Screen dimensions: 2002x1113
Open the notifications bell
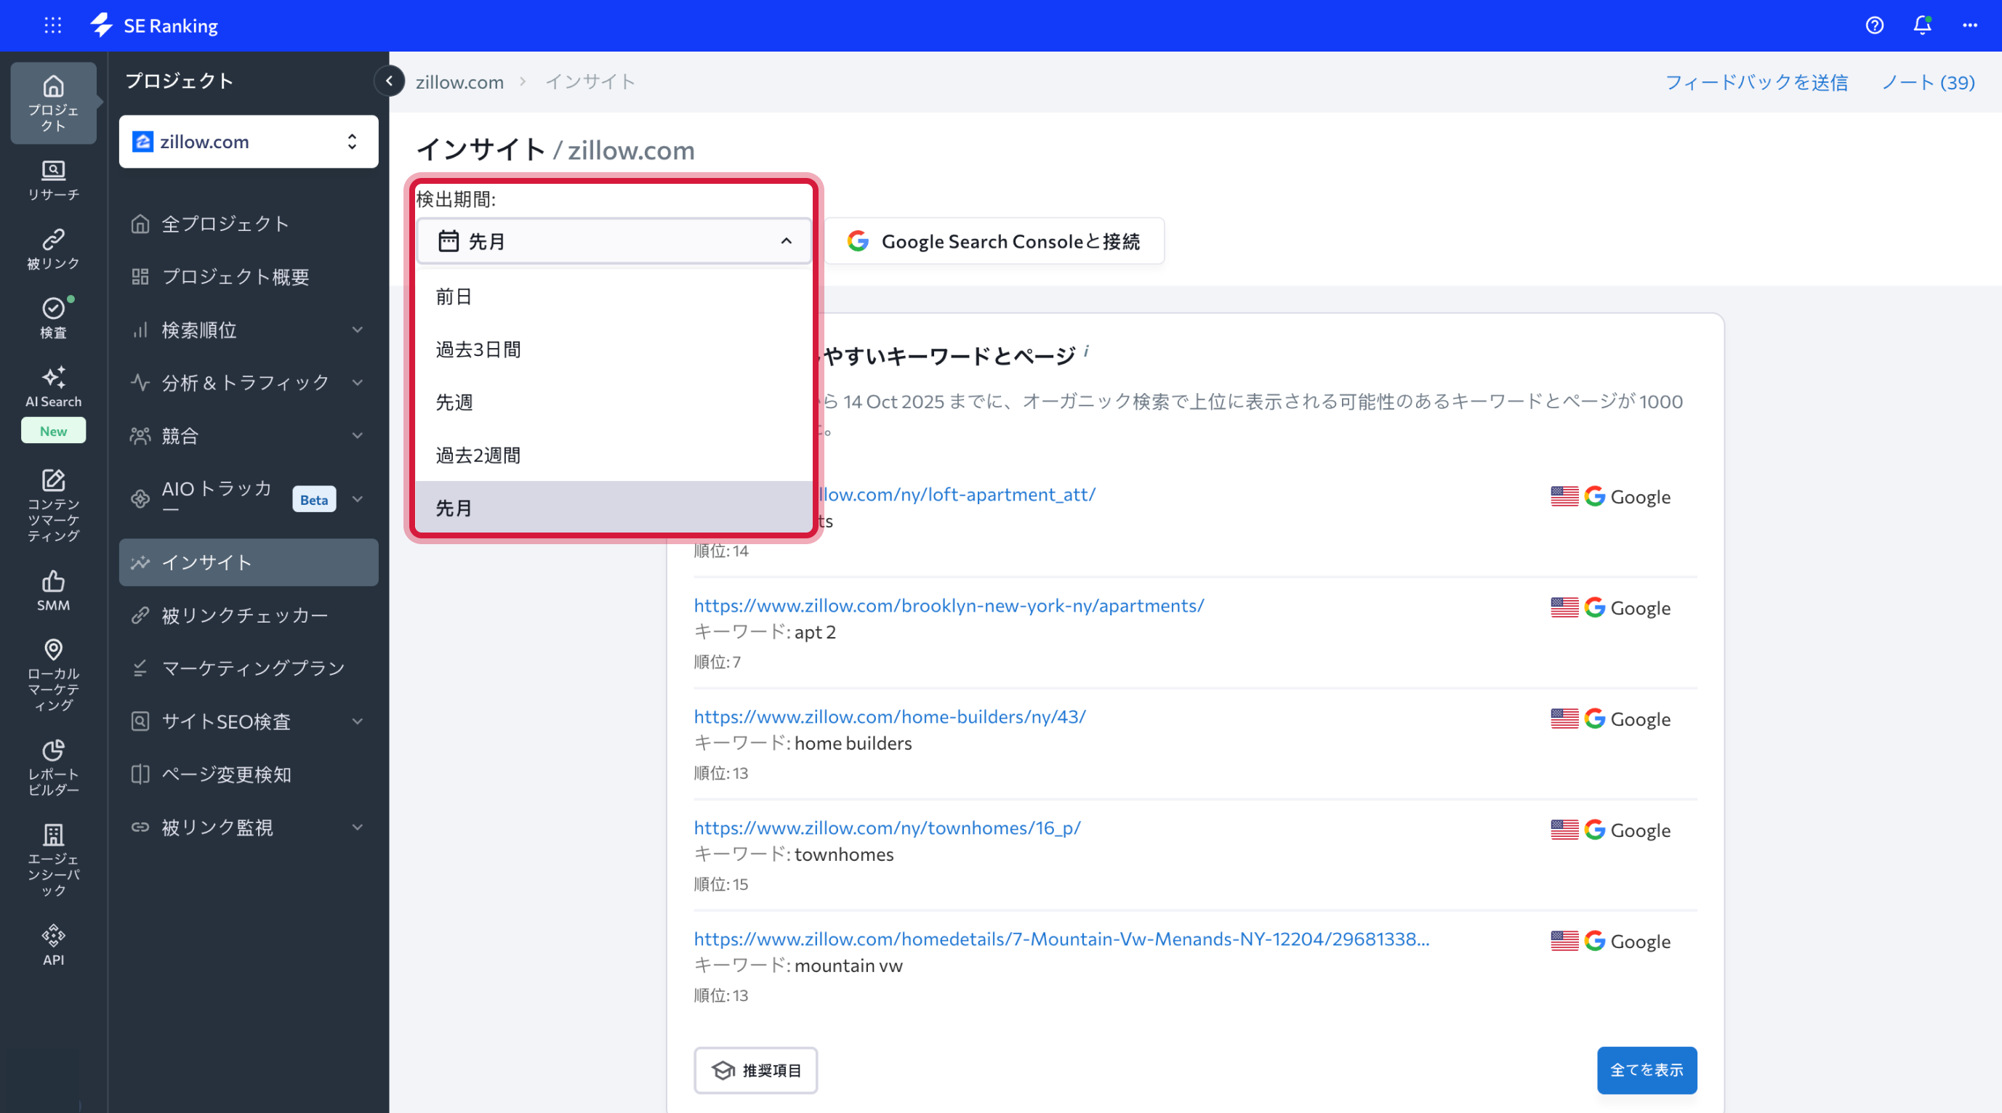pos(1921,25)
